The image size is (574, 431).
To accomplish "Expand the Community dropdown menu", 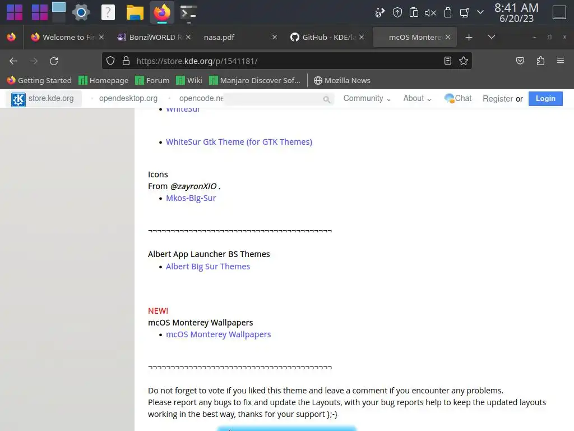I will coord(367,98).
